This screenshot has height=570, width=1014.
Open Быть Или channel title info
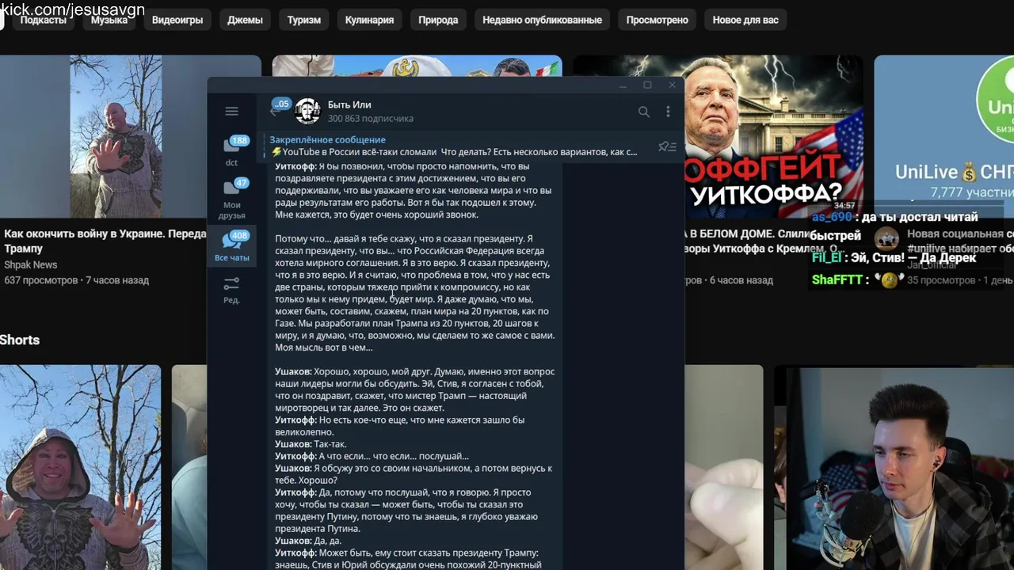click(349, 104)
